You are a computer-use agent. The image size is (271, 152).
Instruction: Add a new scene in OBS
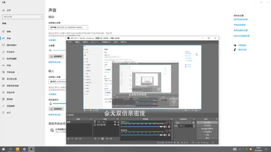pos(68,139)
